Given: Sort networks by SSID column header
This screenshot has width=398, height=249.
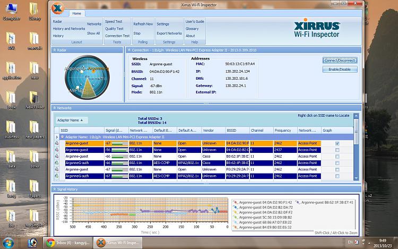Looking at the screenshot, I should point(82,130).
